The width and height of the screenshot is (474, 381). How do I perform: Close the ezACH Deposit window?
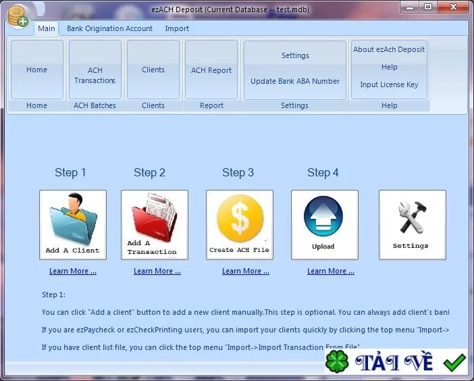coord(453,7)
